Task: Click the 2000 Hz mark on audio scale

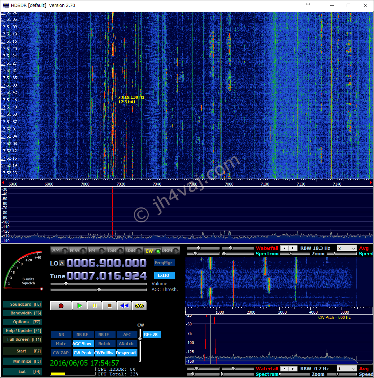Action: tap(251, 312)
